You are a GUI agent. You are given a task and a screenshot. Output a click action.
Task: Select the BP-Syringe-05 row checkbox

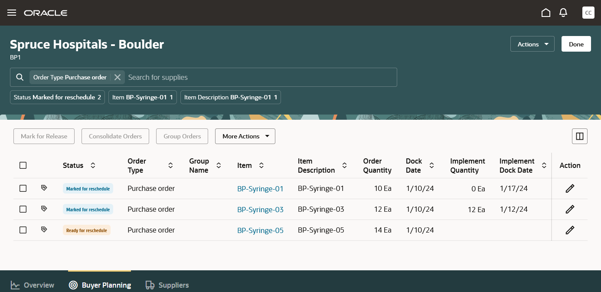click(x=23, y=230)
